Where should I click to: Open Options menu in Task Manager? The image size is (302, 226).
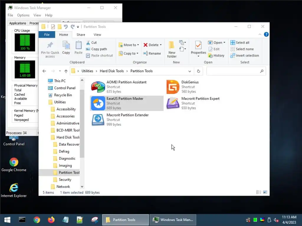click(23, 15)
